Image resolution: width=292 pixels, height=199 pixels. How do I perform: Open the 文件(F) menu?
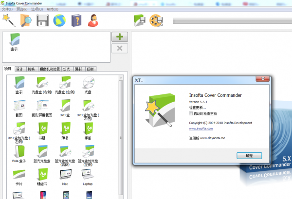click(x=7, y=9)
